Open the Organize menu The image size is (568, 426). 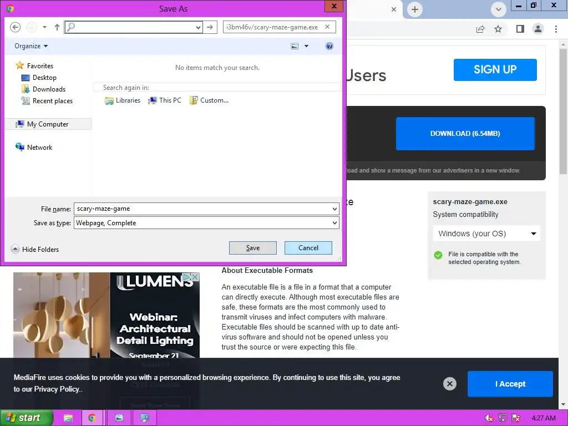[31, 46]
